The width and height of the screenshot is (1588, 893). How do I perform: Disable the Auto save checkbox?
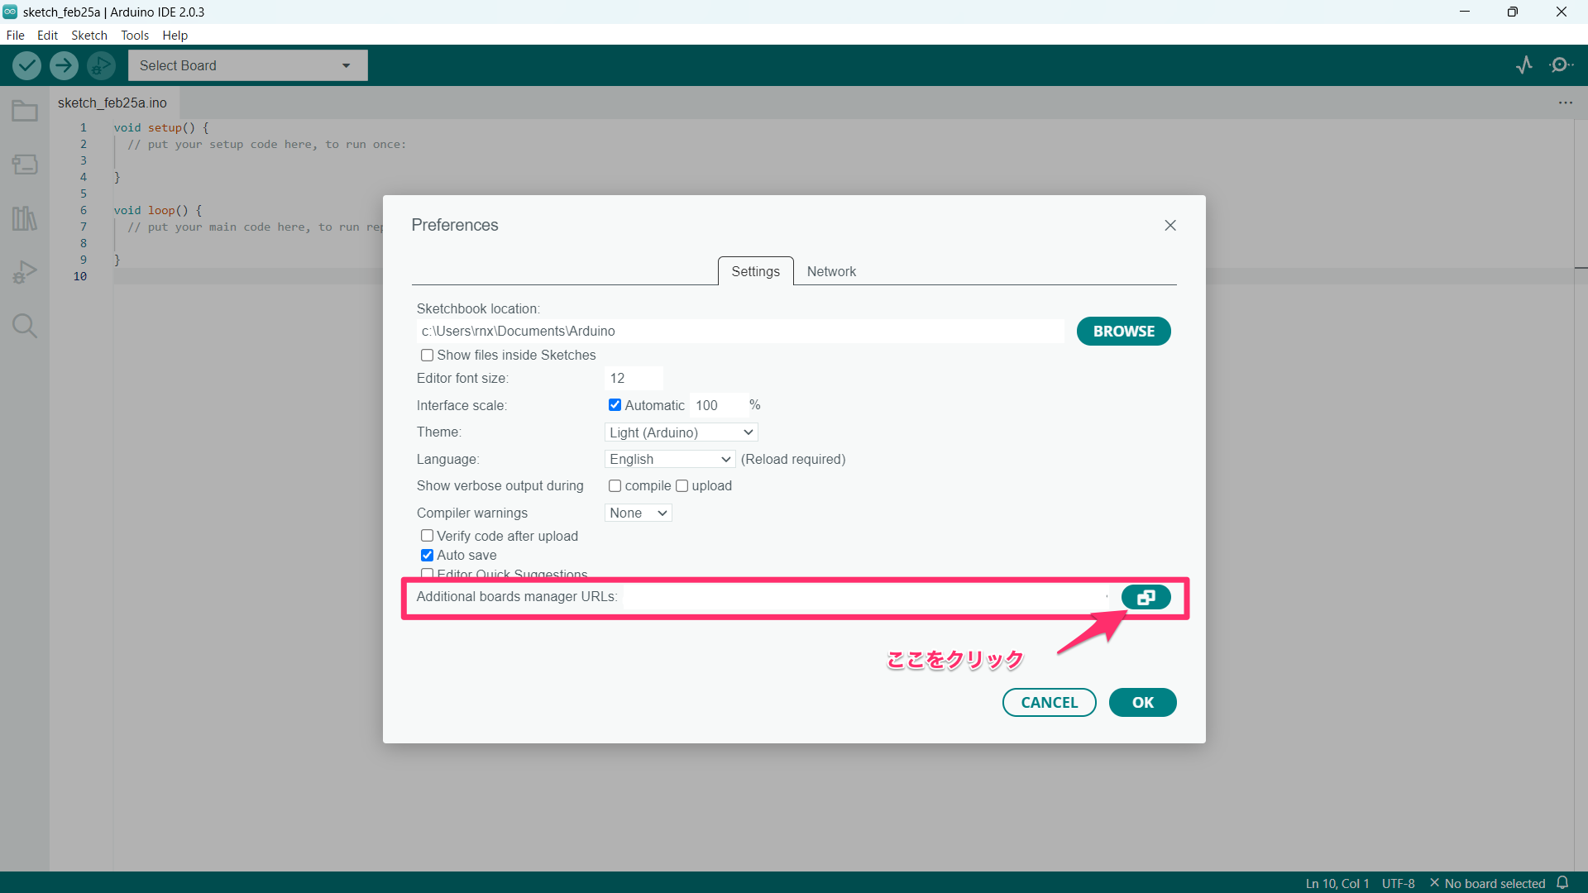click(427, 556)
